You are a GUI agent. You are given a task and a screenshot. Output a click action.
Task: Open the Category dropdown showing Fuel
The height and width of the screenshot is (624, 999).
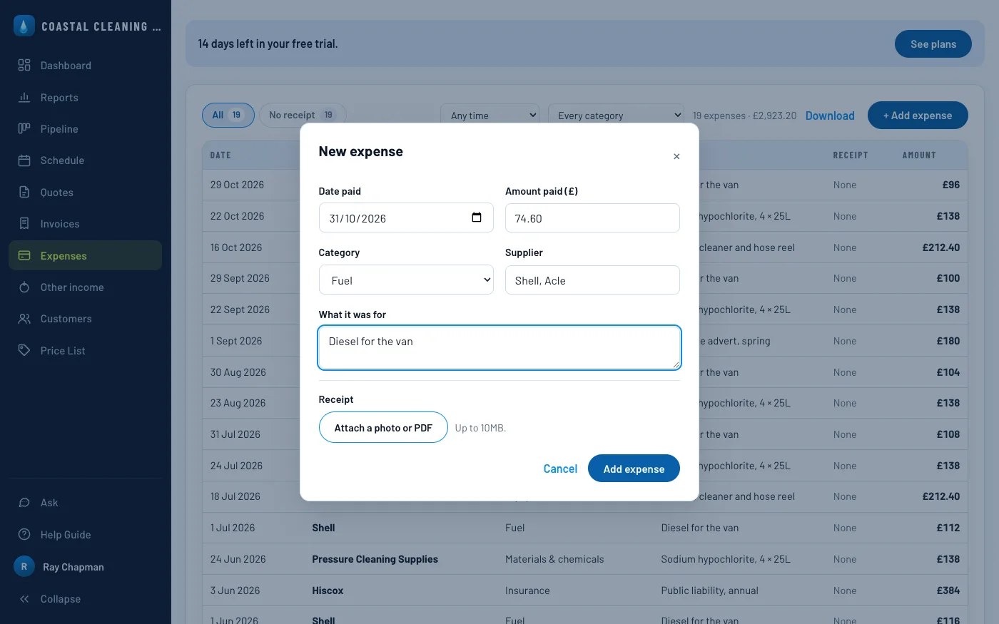[406, 280]
